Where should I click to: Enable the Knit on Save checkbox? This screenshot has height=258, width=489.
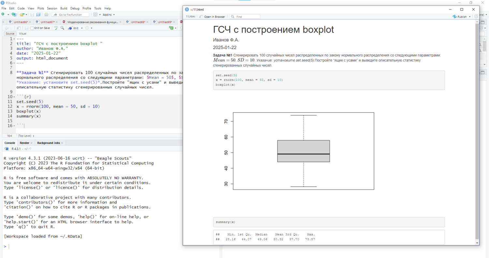(32, 28)
